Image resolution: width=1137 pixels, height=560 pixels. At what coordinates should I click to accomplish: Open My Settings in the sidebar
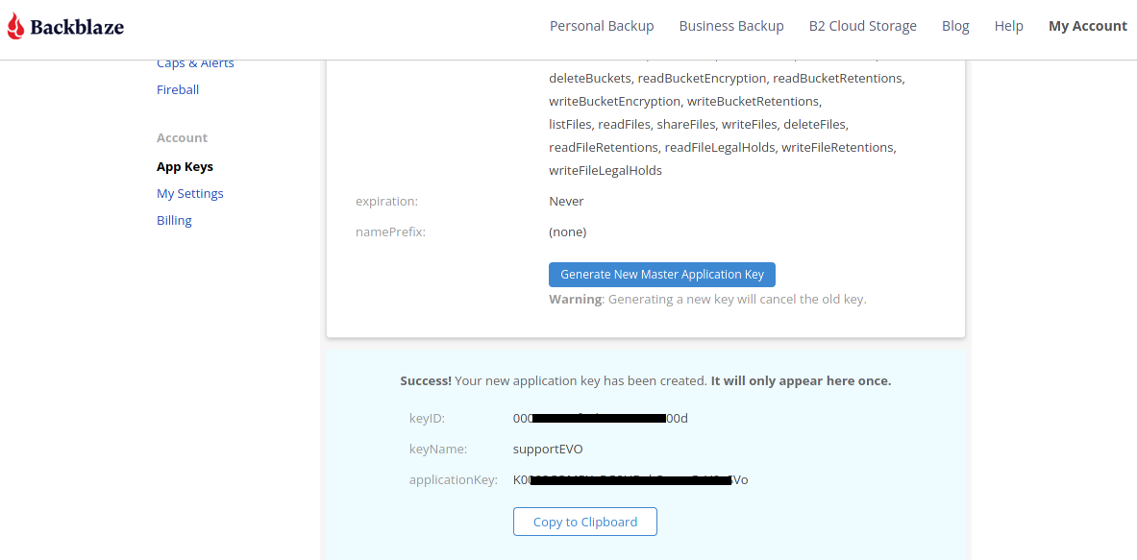tap(190, 193)
